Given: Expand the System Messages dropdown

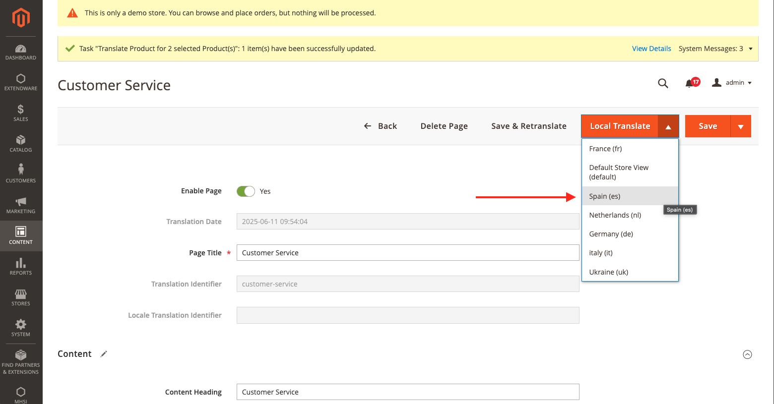Looking at the screenshot, I should coord(750,49).
